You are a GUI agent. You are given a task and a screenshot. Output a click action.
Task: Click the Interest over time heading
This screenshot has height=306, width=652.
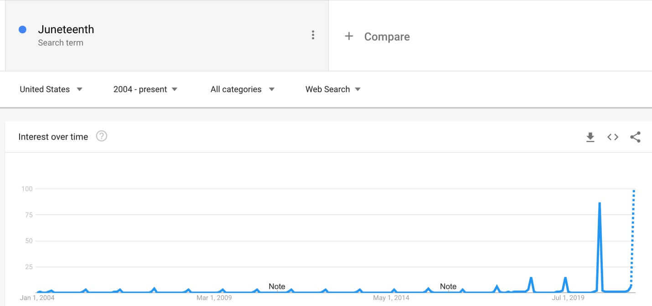pos(53,137)
